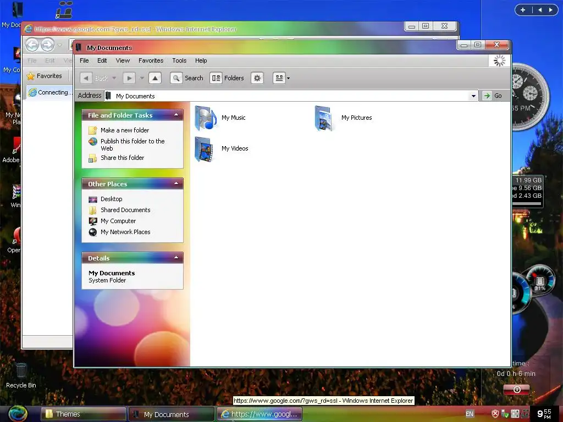Click Internet Explorer back button
This screenshot has height=422, width=563.
click(x=32, y=45)
